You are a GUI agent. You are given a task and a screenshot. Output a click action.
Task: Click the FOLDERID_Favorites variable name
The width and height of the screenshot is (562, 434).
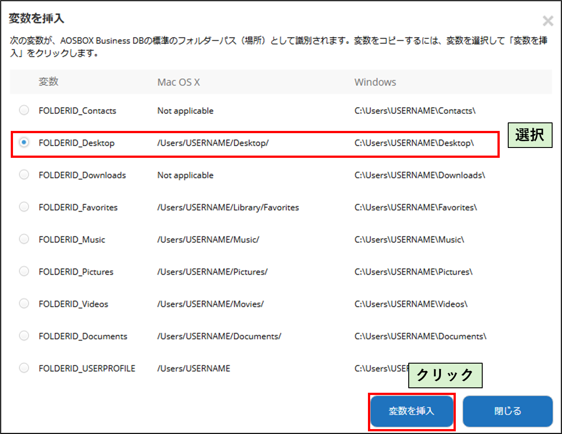point(78,208)
